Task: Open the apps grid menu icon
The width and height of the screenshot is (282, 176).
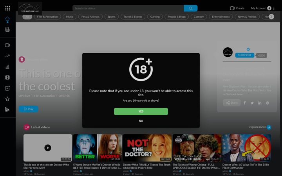Action: pyautogui.click(x=7, y=8)
